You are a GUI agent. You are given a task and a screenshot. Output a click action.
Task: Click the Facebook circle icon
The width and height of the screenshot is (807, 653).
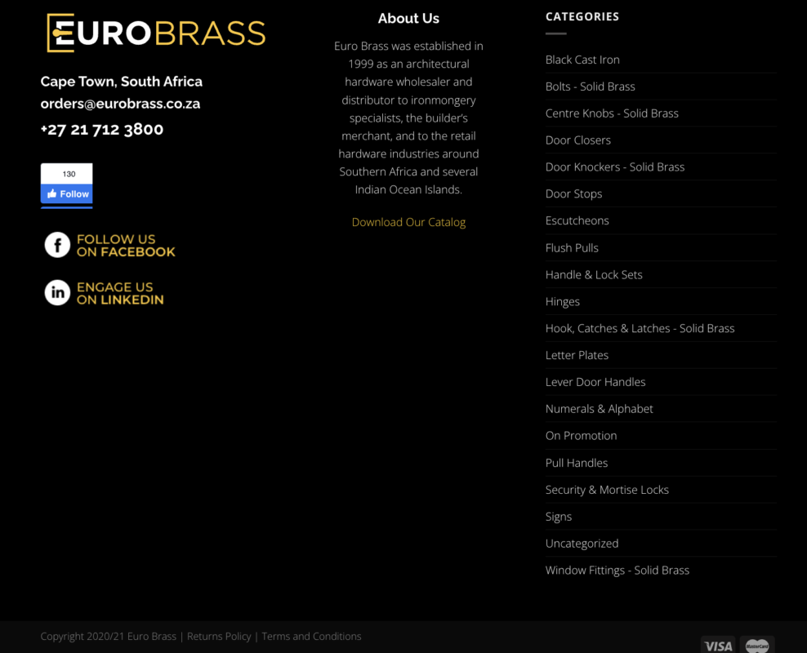coord(57,245)
